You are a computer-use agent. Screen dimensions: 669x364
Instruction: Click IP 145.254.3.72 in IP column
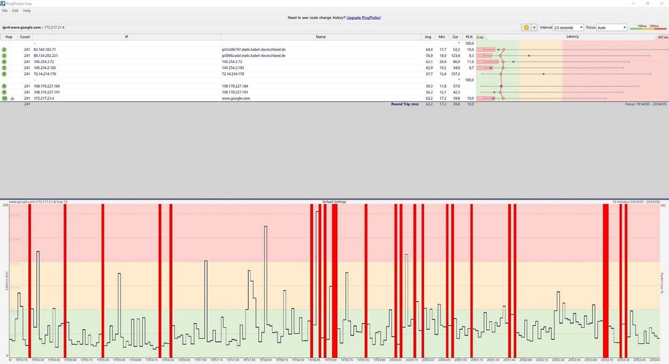44,62
